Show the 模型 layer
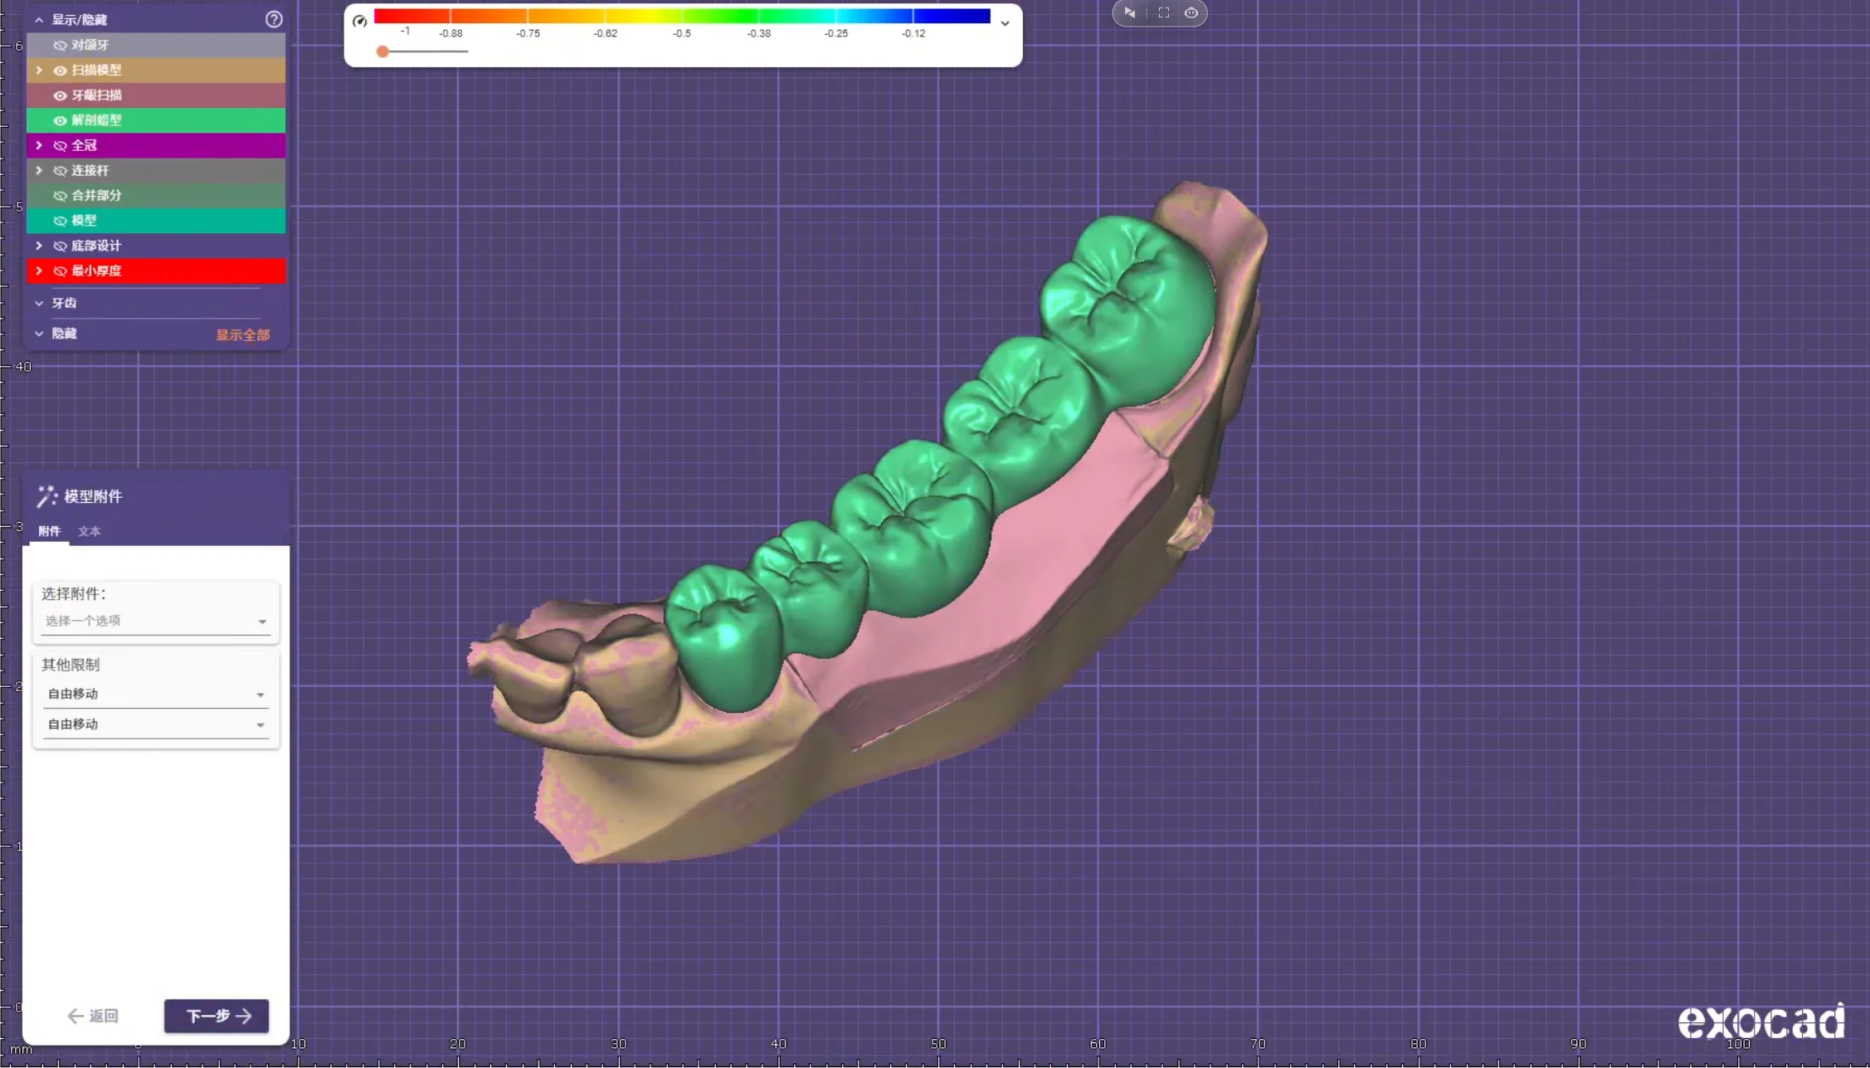Screen dimensions: 1870x1068 coord(60,221)
